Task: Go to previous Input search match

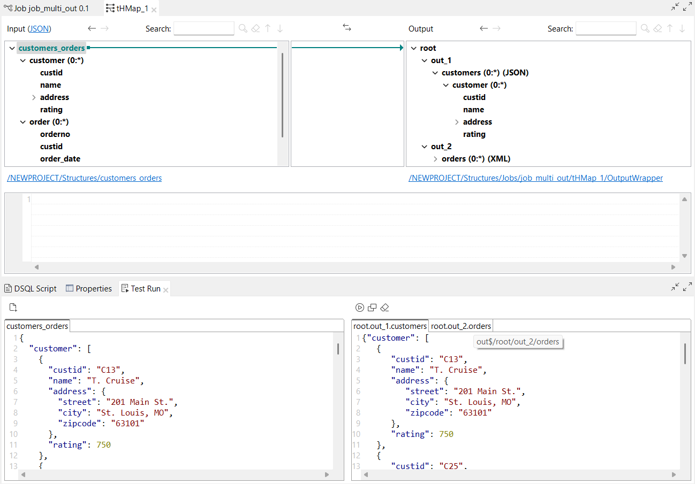Action: click(267, 28)
